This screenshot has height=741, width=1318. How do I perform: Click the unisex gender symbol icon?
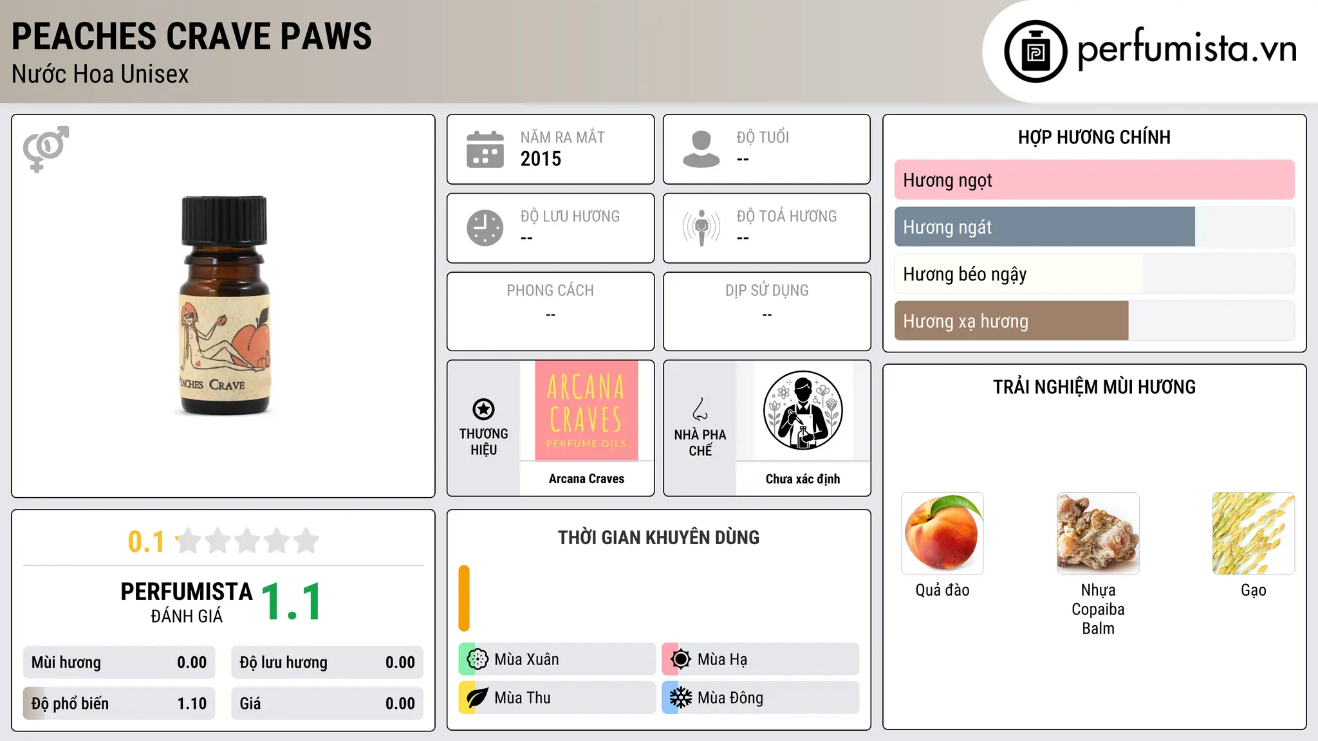(x=46, y=149)
